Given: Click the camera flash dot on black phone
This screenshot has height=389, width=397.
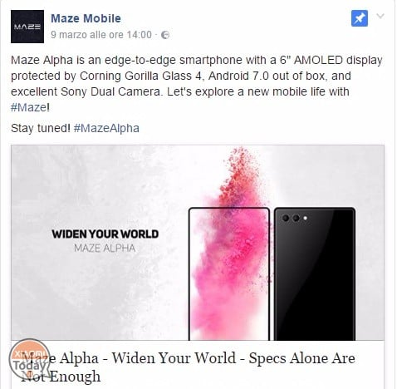Looking at the screenshot, I should 306,218.
